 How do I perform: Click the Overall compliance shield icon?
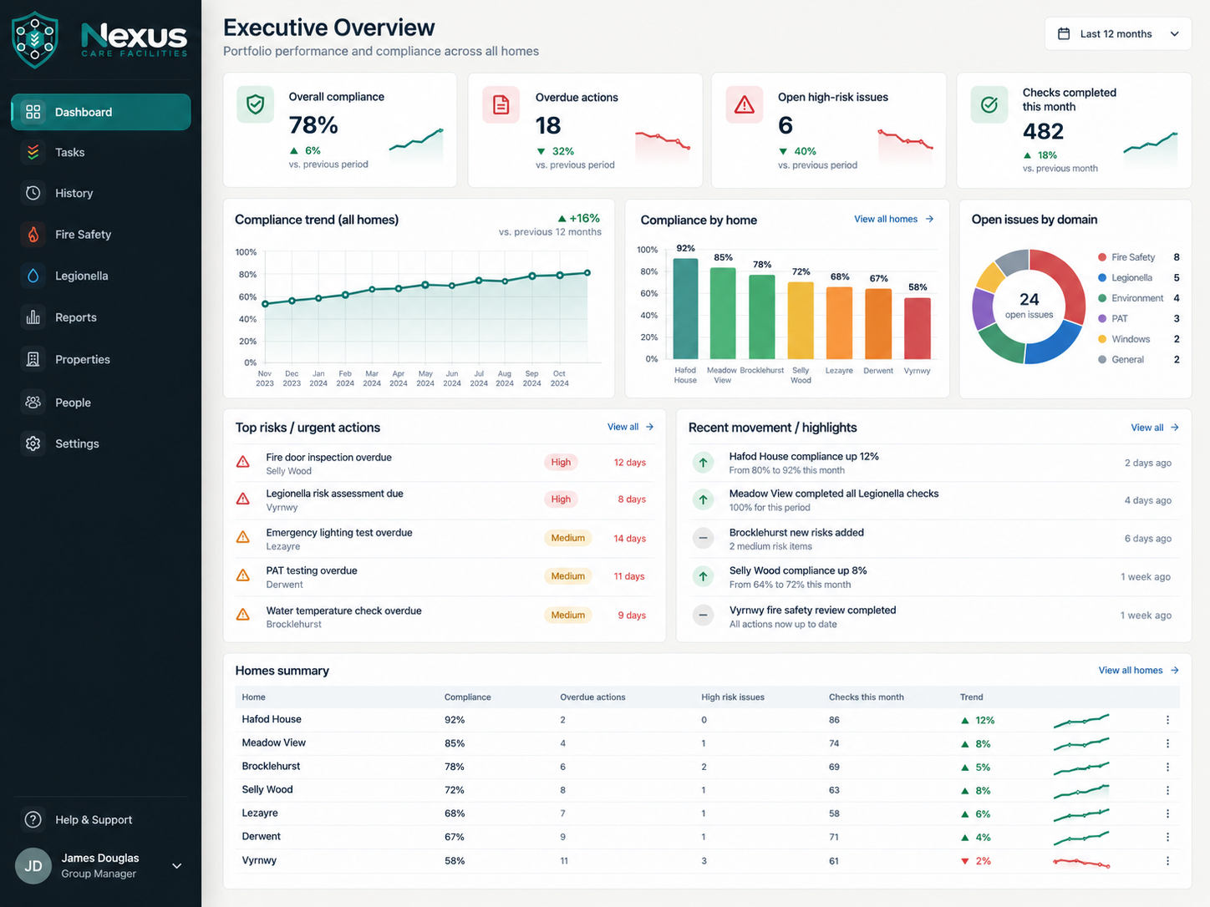[x=256, y=104]
